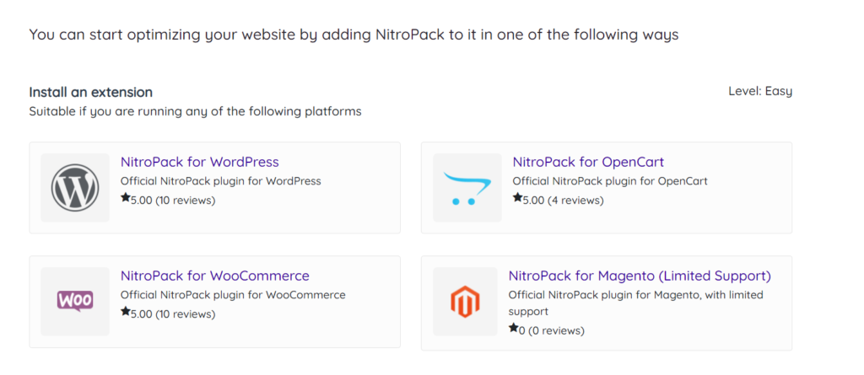
Task: Click the 'Level: Easy' label
Action: tap(760, 91)
